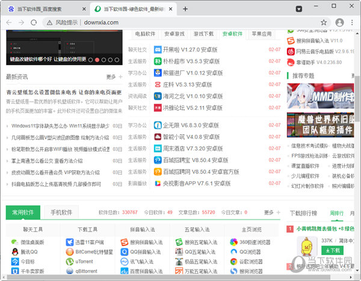Select the 常用软件 tab
361x281 pixels.
[23, 212]
